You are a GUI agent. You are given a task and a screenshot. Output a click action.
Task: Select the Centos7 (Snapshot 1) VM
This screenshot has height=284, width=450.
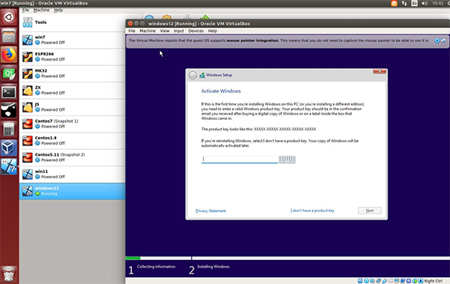coord(72,124)
